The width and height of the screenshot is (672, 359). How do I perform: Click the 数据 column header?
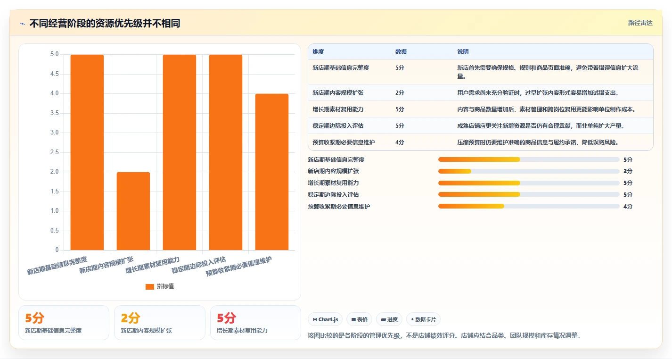pyautogui.click(x=401, y=52)
